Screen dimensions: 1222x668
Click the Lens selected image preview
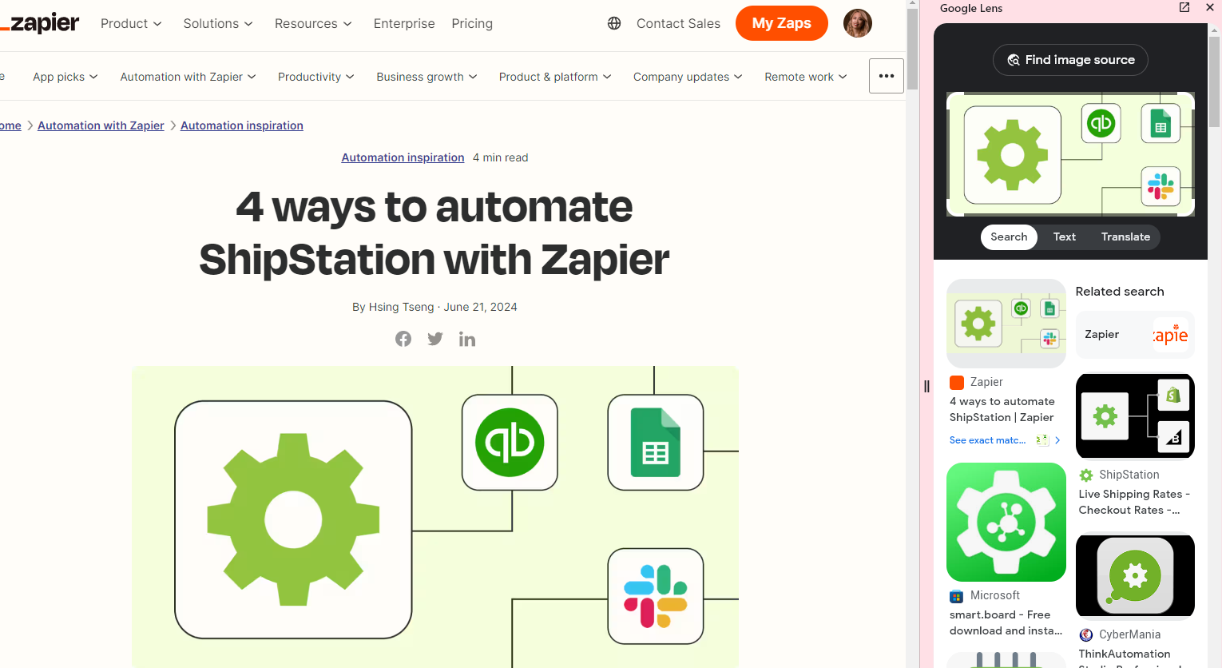(x=1070, y=154)
